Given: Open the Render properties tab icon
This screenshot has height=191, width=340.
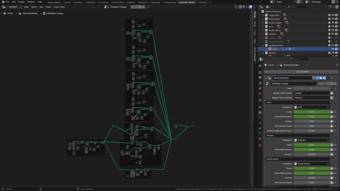Looking at the screenshot, I should [260, 72].
